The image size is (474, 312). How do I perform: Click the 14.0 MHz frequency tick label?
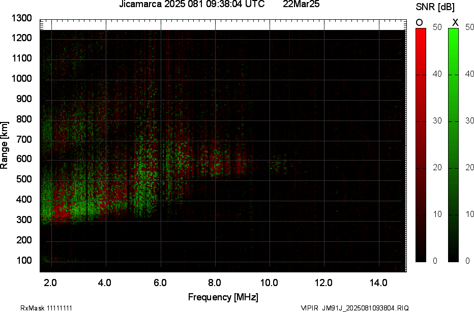click(x=379, y=283)
